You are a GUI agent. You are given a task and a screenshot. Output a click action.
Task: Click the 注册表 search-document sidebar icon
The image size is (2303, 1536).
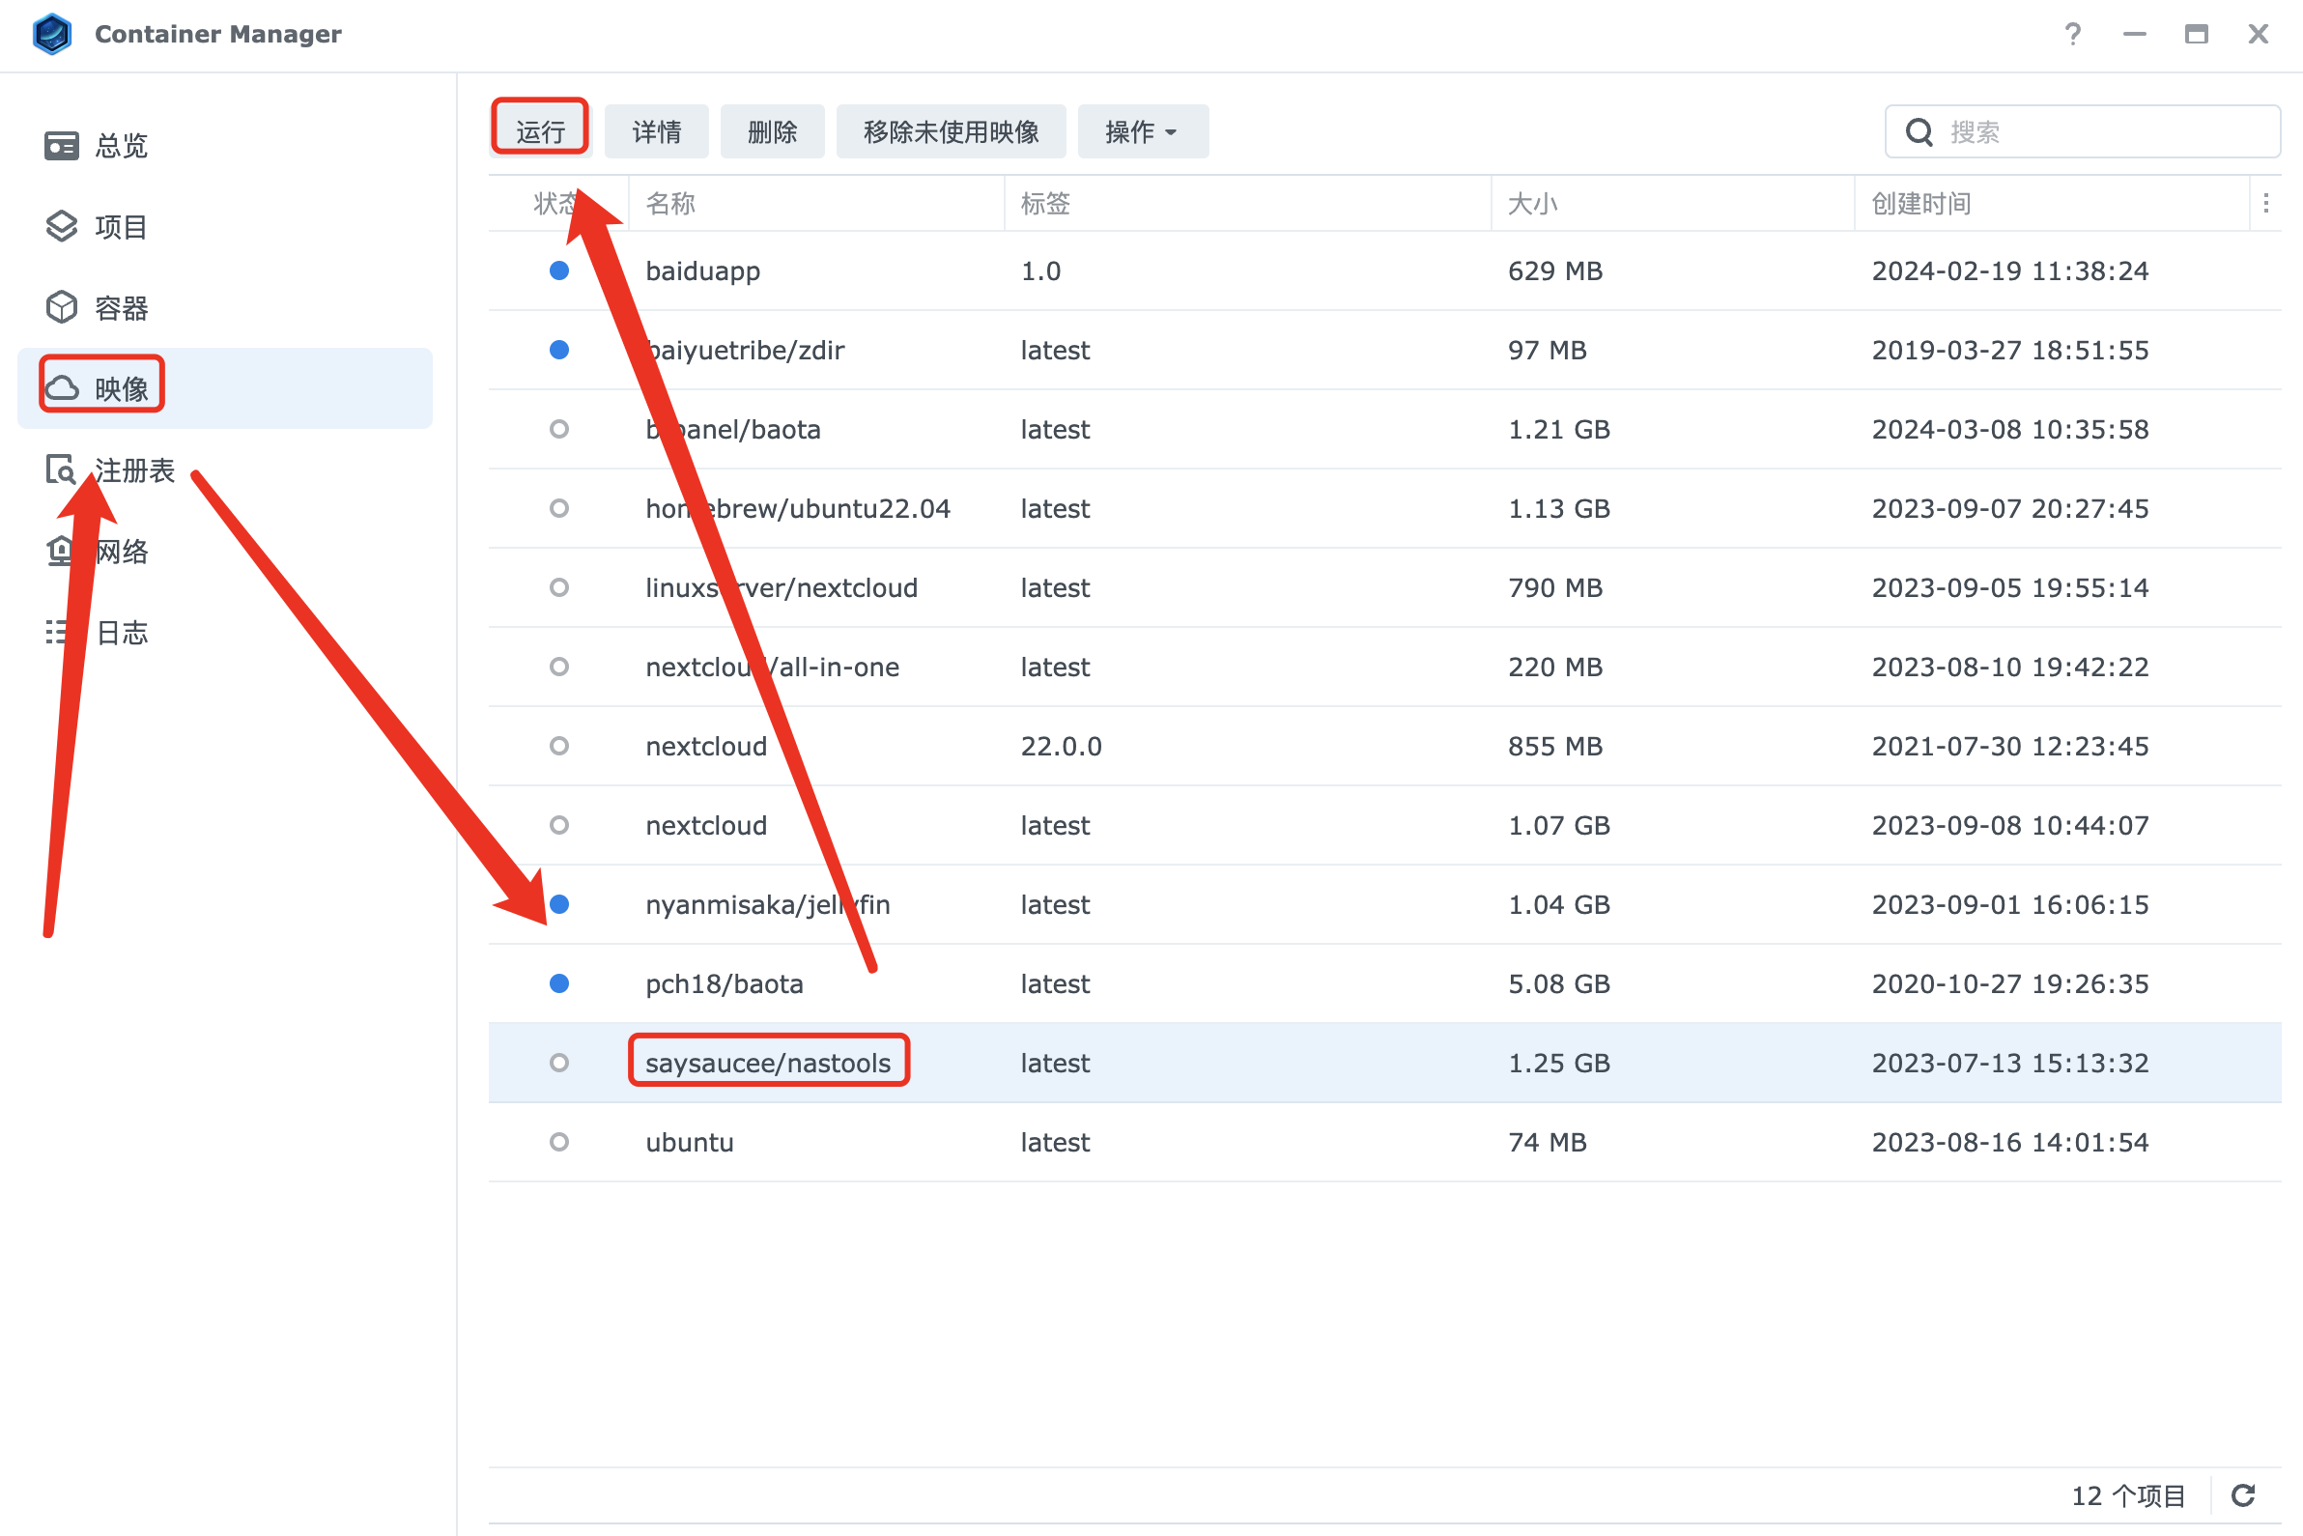(x=62, y=470)
